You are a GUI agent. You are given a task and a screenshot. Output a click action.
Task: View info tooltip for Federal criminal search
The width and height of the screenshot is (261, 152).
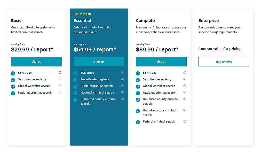coord(185,121)
